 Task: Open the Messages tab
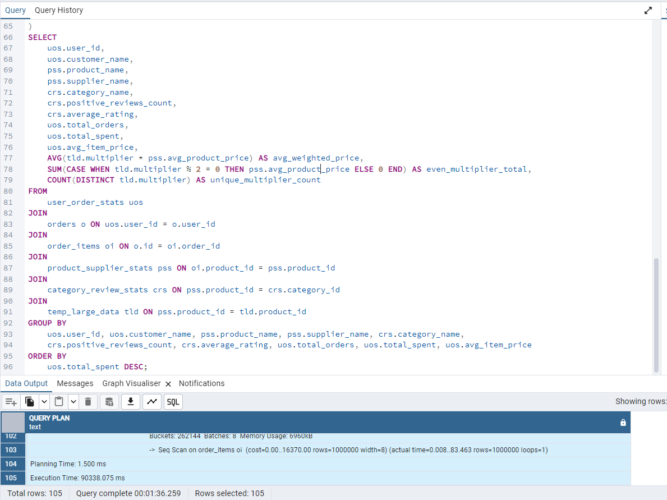pyautogui.click(x=75, y=383)
